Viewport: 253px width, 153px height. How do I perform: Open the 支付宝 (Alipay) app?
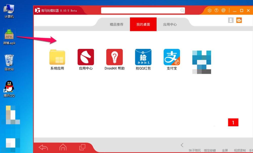pyautogui.click(x=172, y=57)
